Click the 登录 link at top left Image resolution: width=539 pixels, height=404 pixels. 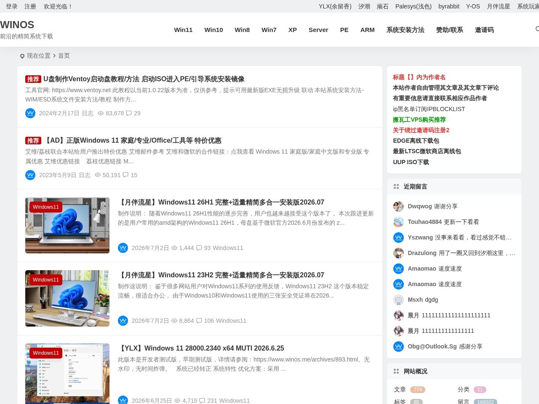pos(12,6)
